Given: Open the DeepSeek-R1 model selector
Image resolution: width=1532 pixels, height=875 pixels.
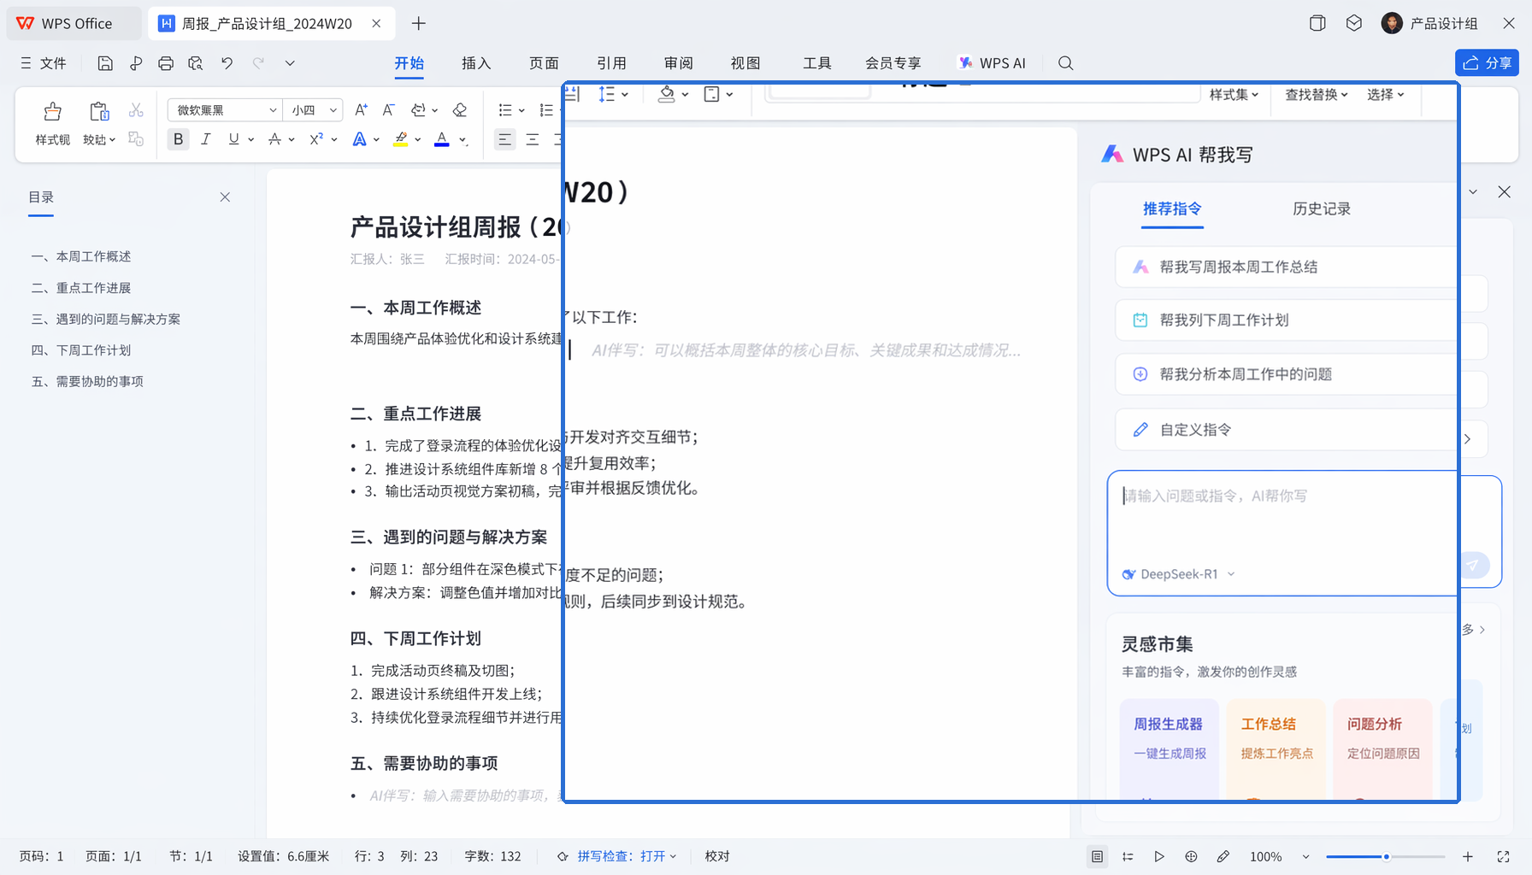Looking at the screenshot, I should pyautogui.click(x=1179, y=574).
